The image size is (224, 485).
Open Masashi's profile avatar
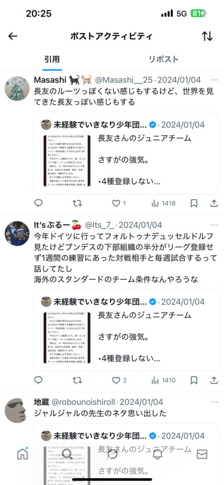click(17, 88)
